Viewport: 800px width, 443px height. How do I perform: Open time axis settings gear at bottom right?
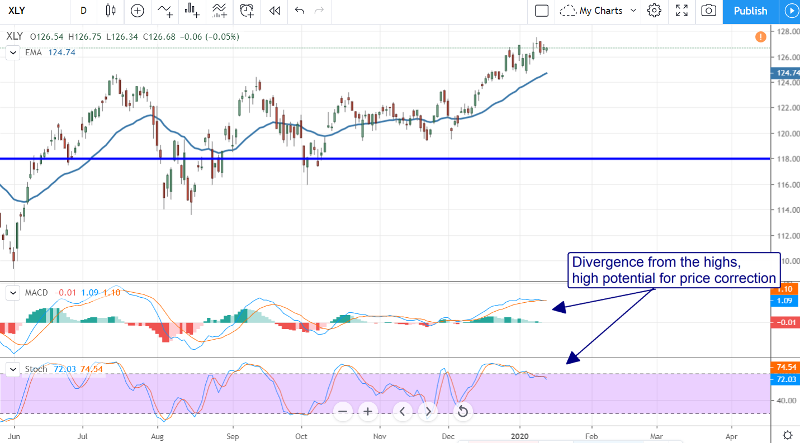[787, 435]
